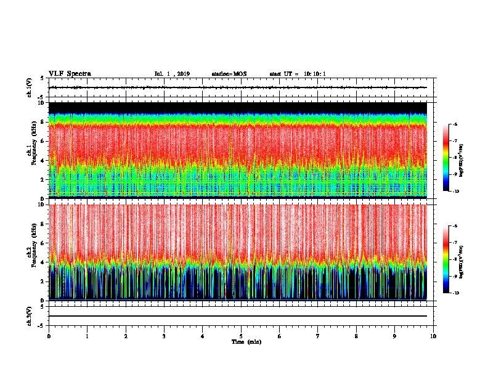Viewport: 488px width, 377px height.
Task: Click the "5" tick on ch.3(V) axis
Action: (43, 307)
